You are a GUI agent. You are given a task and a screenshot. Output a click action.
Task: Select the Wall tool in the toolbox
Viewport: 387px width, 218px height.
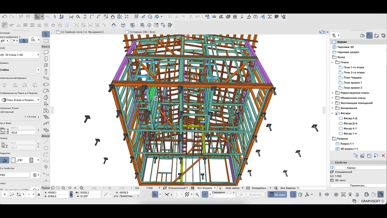pos(46,52)
